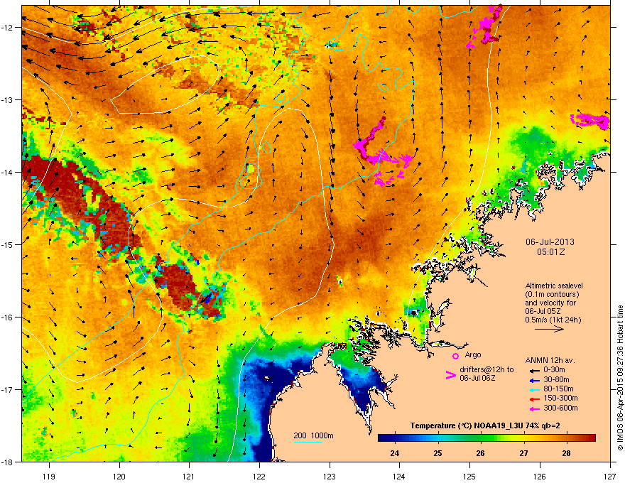Click the temperature colour bar
Viewport: 625px width, 483px height.
tap(487, 438)
